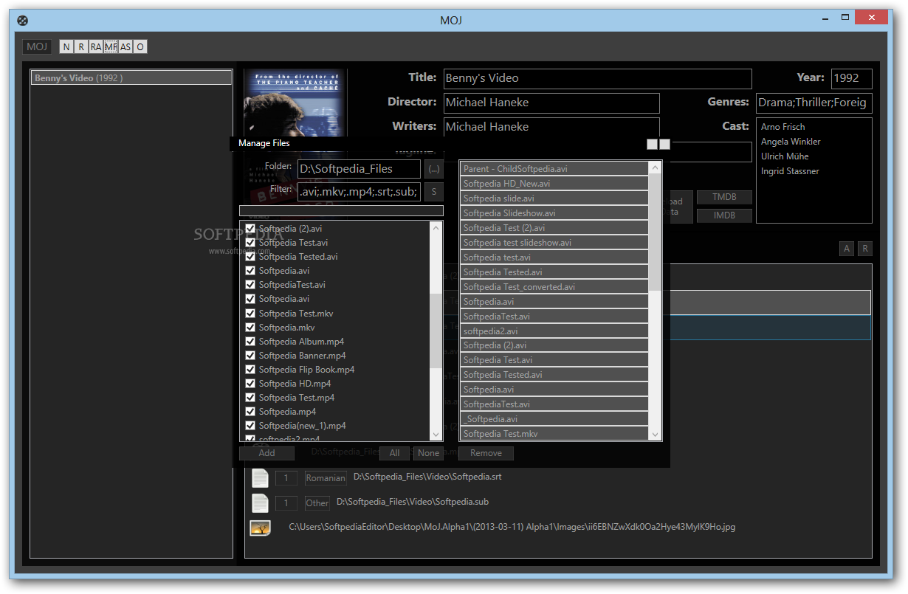The image size is (908, 594).
Task: Uncheck the Softpedia.mp4 checkbox
Action: 250,411
